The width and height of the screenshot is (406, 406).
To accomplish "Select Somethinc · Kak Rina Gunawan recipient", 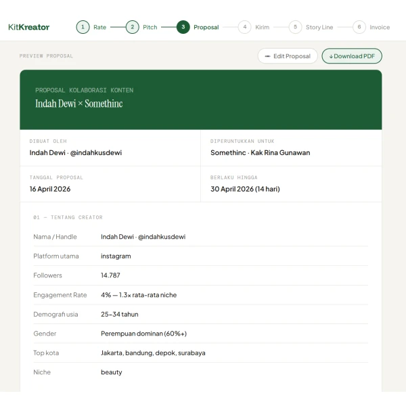I will click(x=261, y=153).
